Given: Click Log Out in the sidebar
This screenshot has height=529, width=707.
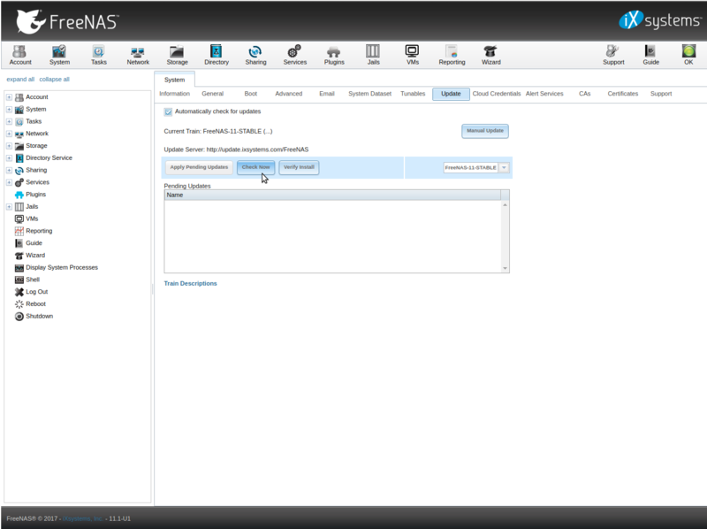Looking at the screenshot, I should (x=36, y=292).
